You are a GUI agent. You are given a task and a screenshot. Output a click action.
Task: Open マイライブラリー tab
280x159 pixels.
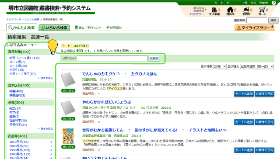tap(255, 28)
